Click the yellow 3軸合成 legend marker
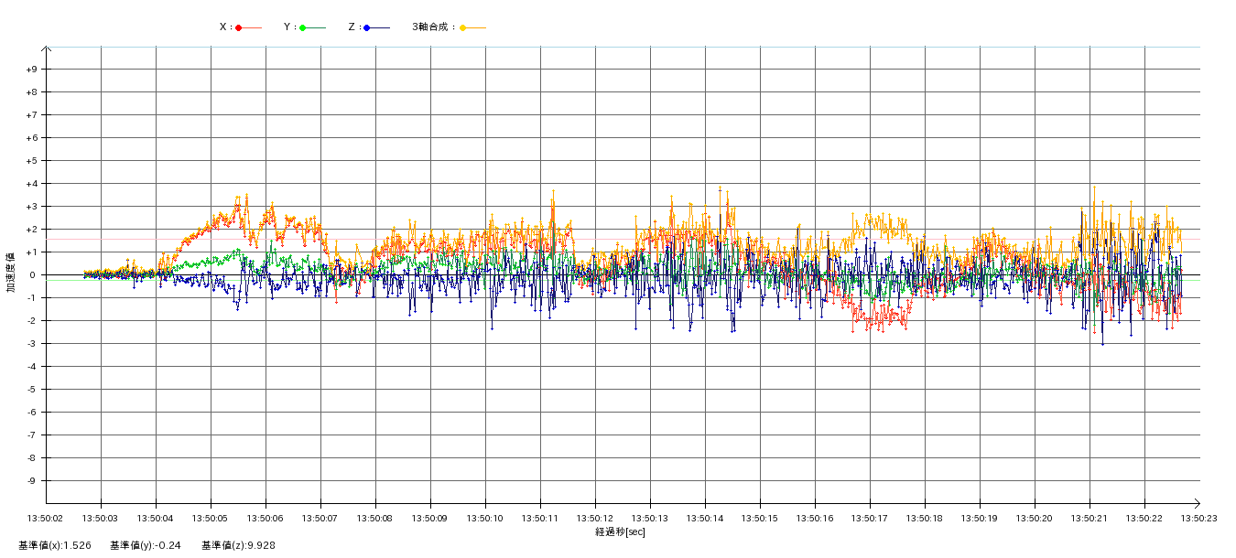 pos(463,27)
